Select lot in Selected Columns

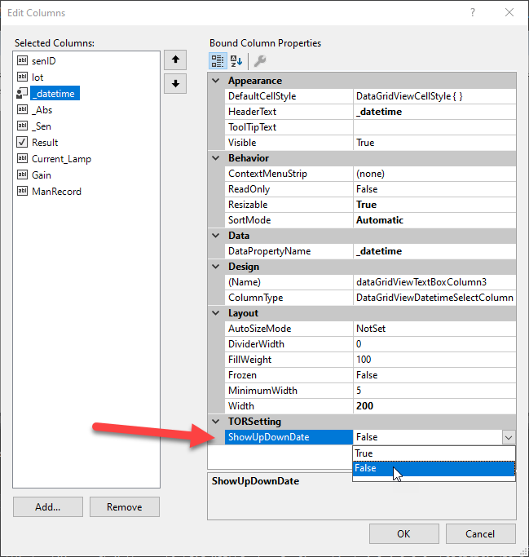pos(37,77)
